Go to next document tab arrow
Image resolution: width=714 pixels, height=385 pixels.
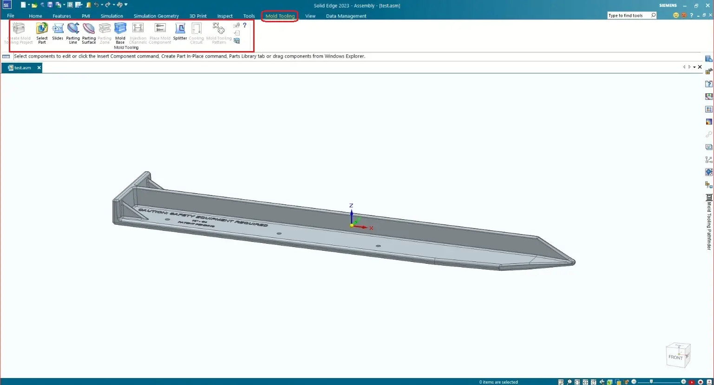689,67
